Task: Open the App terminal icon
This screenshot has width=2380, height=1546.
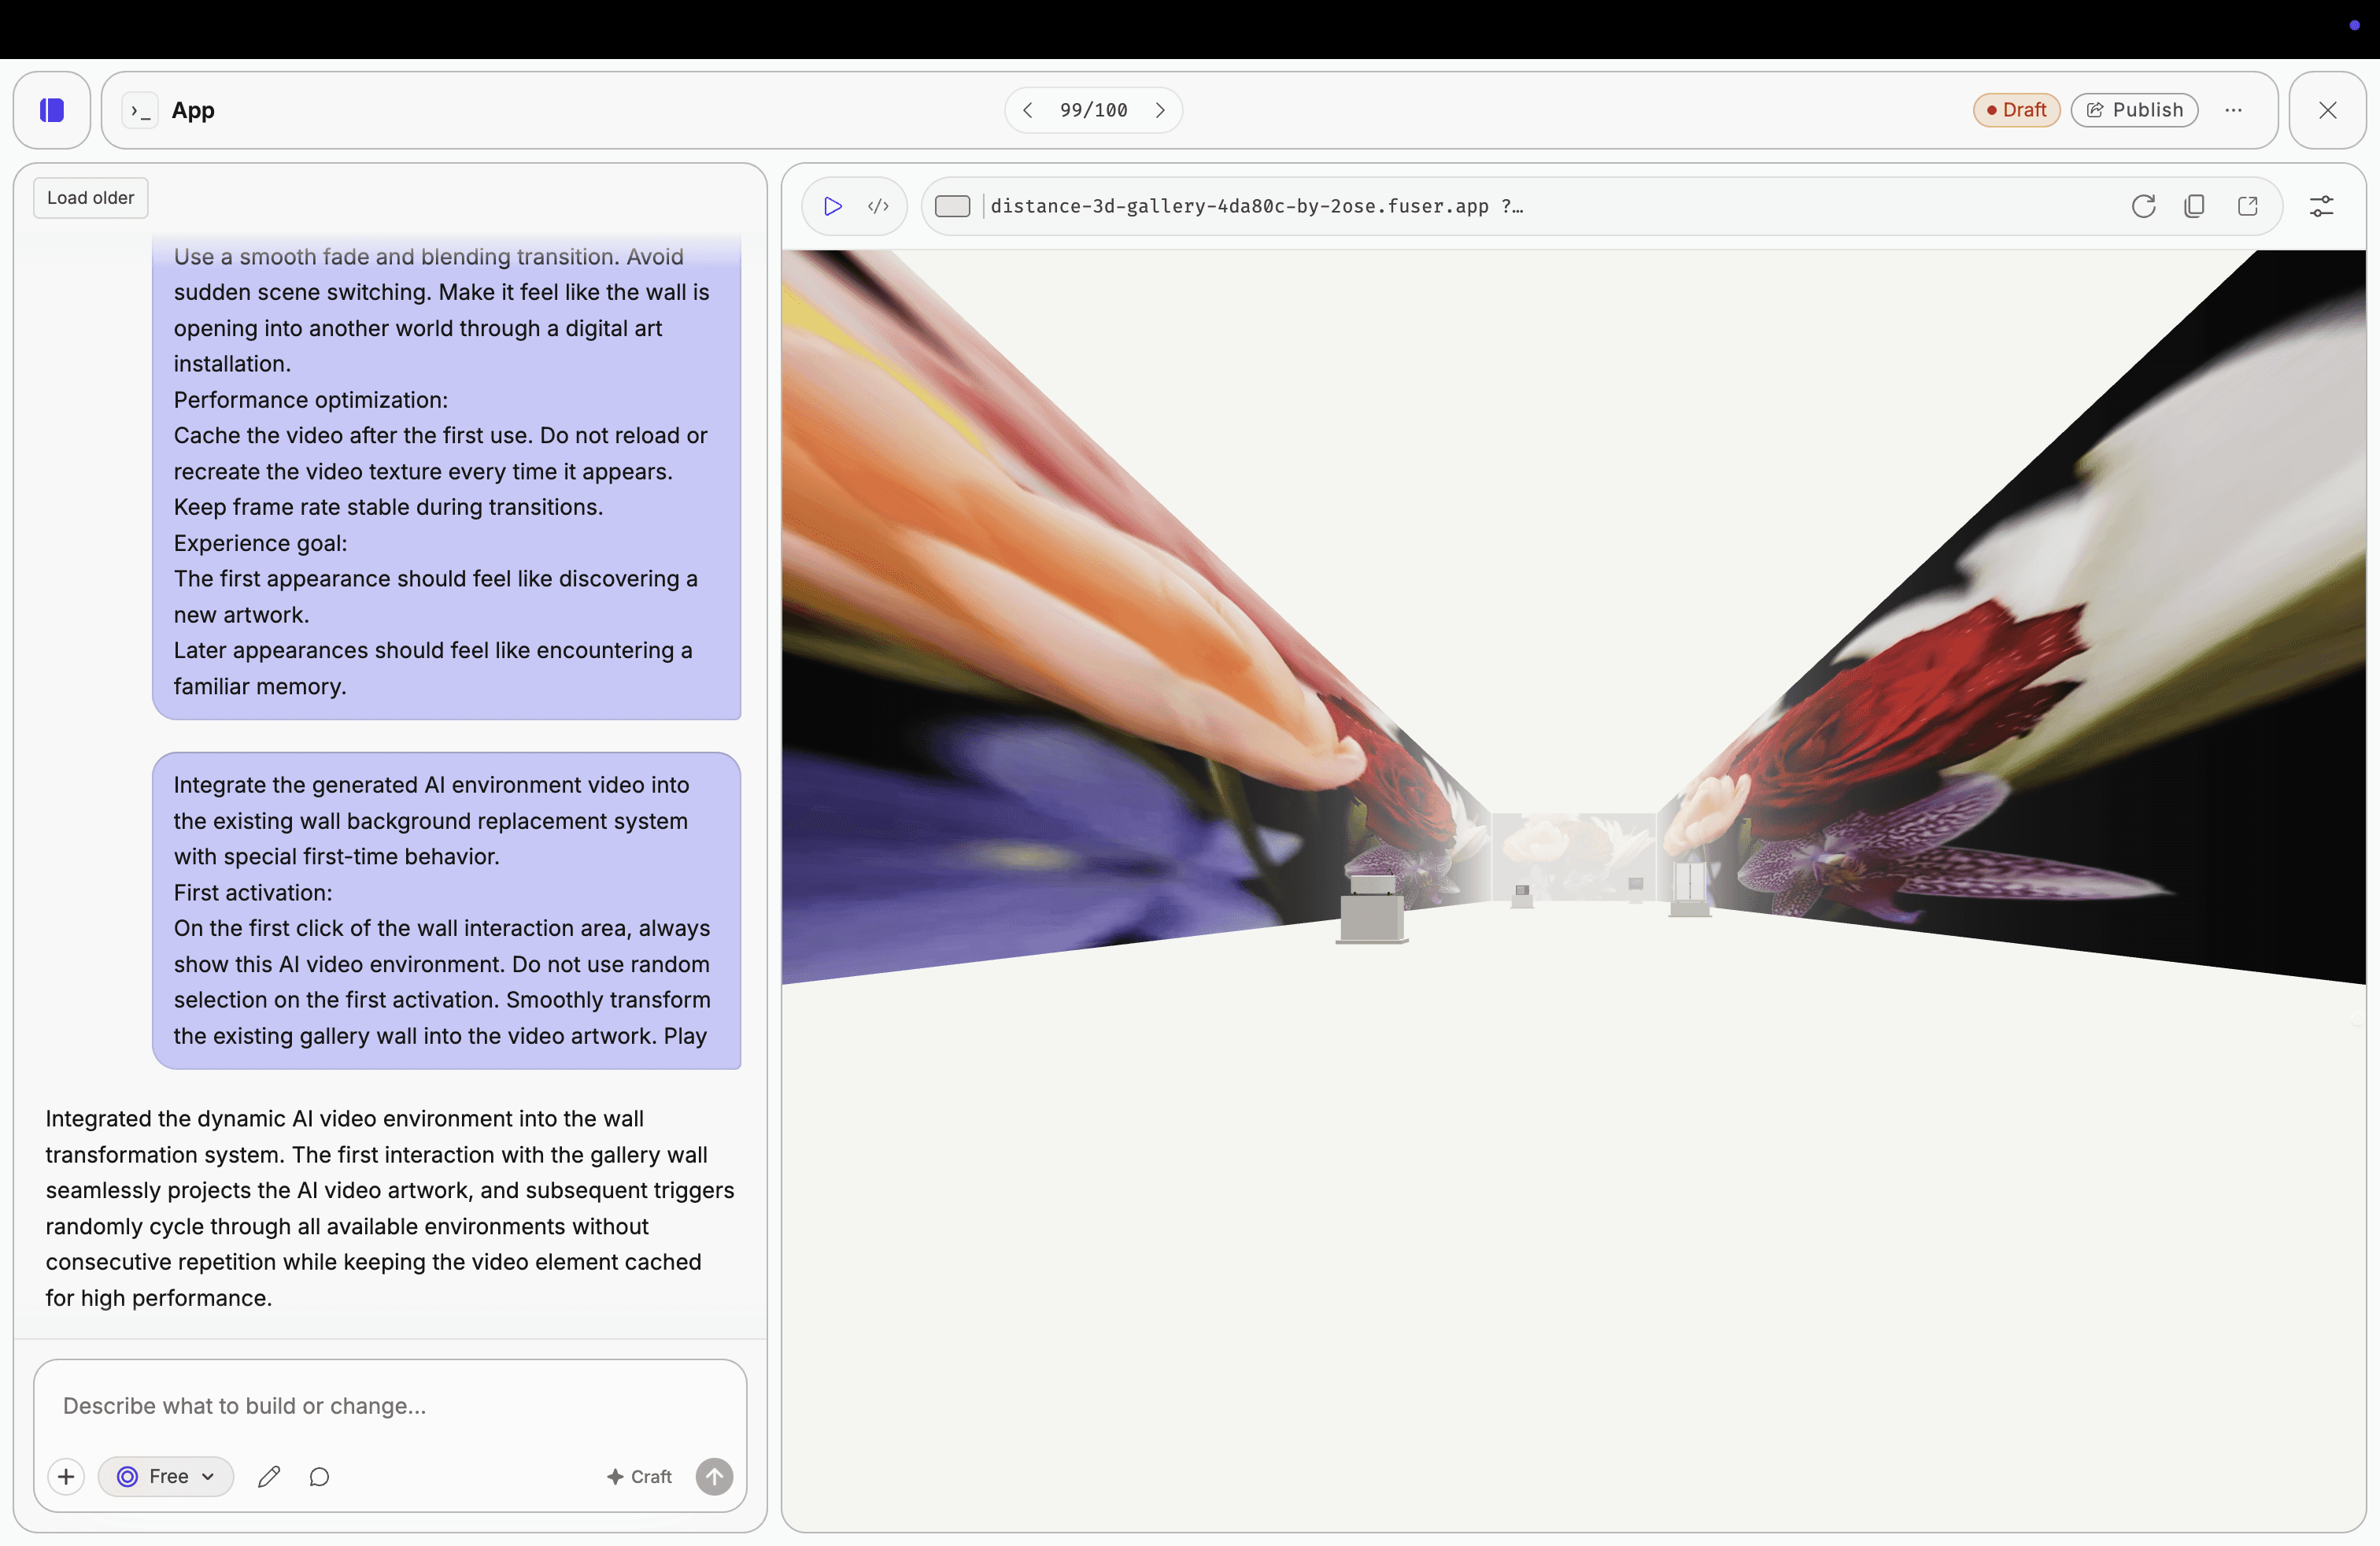Action: pyautogui.click(x=141, y=110)
